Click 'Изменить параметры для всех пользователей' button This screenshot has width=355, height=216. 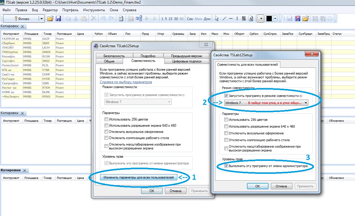139,177
